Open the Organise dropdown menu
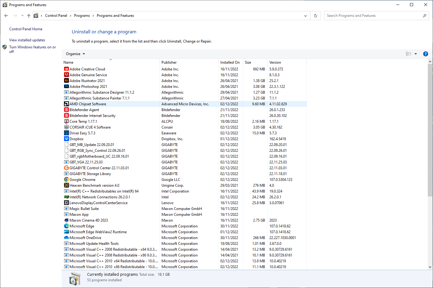Image resolution: width=433 pixels, height=288 pixels. pyautogui.click(x=75, y=54)
